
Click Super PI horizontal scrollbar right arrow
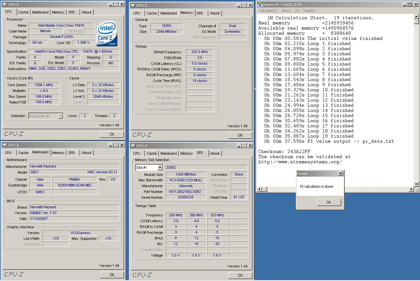pos(411,189)
